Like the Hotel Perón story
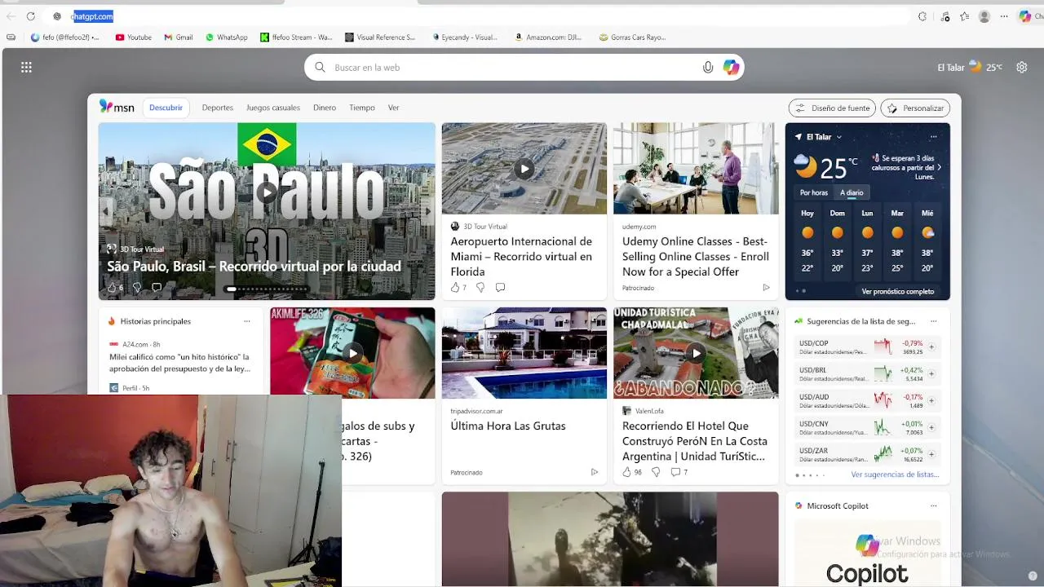 [626, 472]
